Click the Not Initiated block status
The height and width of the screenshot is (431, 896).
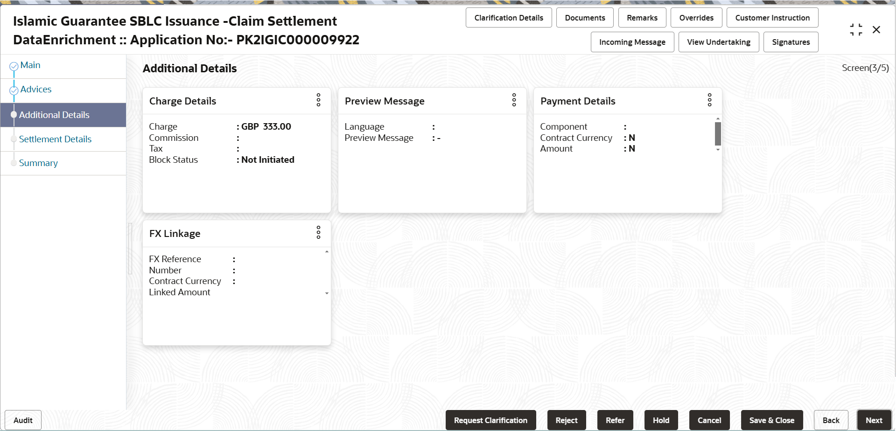[268, 160]
